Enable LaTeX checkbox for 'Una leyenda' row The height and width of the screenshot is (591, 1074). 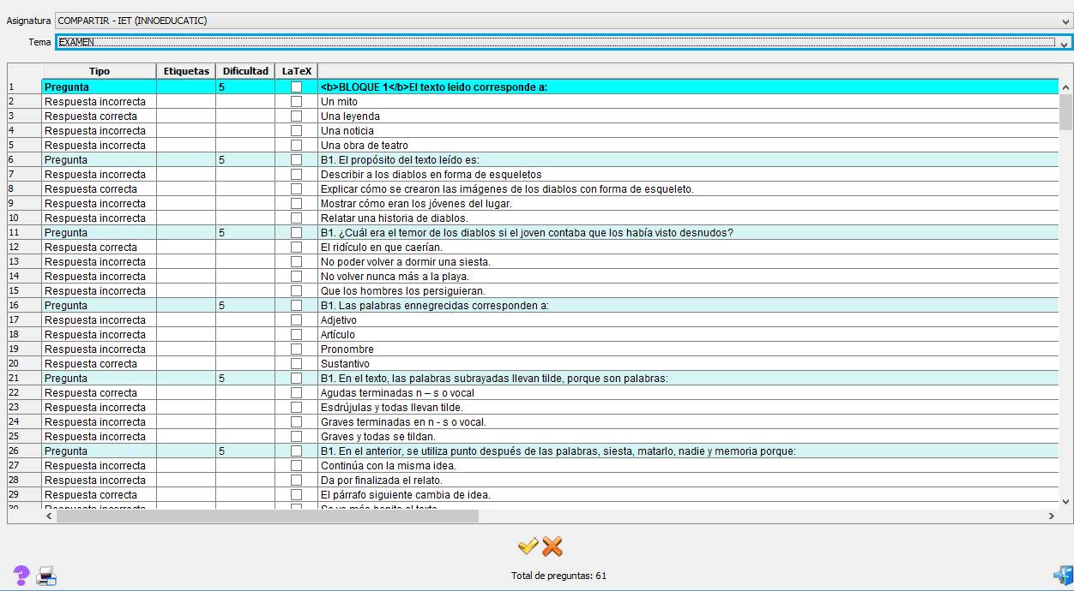(x=296, y=116)
